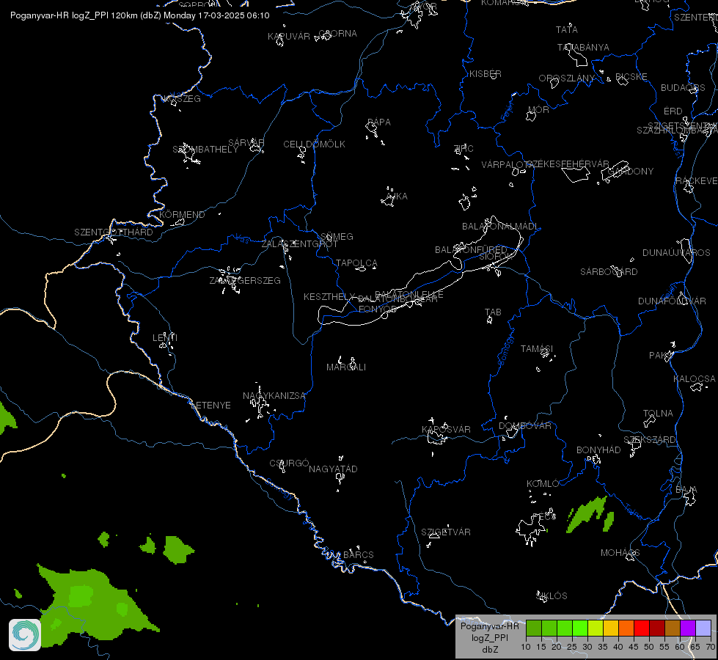Select the orange 40-45 dBZ legend swatch
The width and height of the screenshot is (718, 660).
pyautogui.click(x=626, y=628)
